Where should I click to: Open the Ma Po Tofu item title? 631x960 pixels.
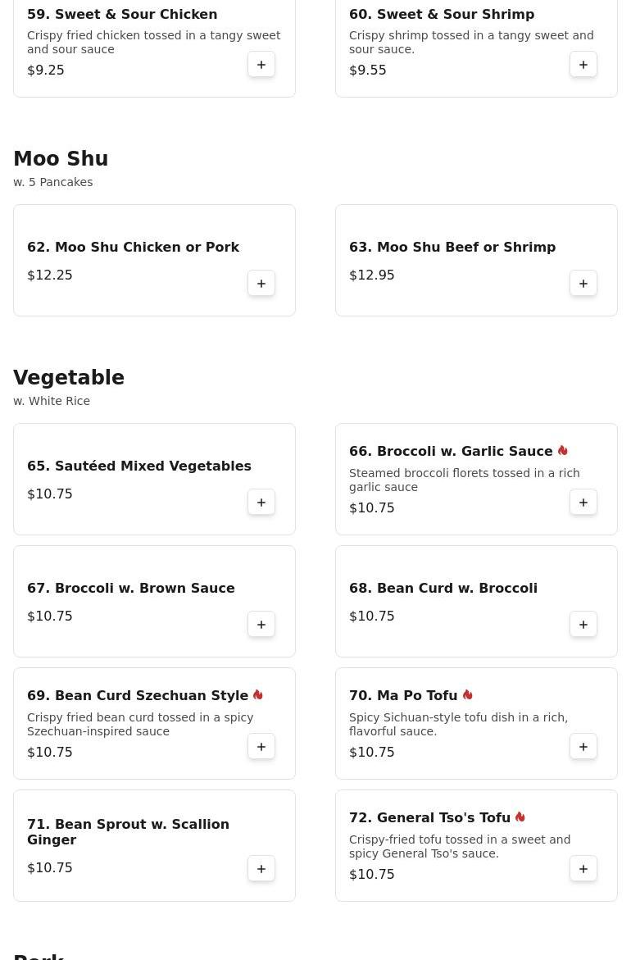[x=403, y=695]
